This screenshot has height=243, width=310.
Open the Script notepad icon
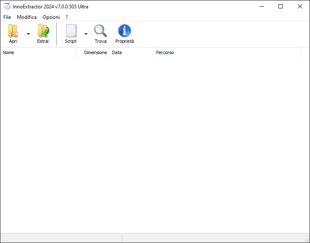[x=71, y=31]
